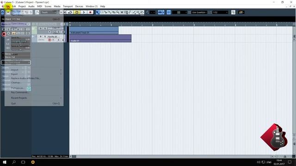This screenshot has height=166, width=296.
Task: Toggle the inspector record enable button
Action: [x=4, y=34]
